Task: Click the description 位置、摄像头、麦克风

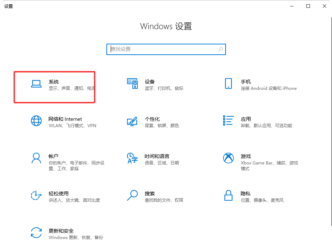Action: pyautogui.click(x=262, y=200)
